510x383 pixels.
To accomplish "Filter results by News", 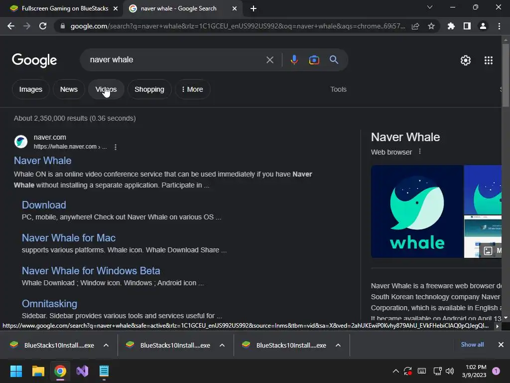I will coord(69,89).
